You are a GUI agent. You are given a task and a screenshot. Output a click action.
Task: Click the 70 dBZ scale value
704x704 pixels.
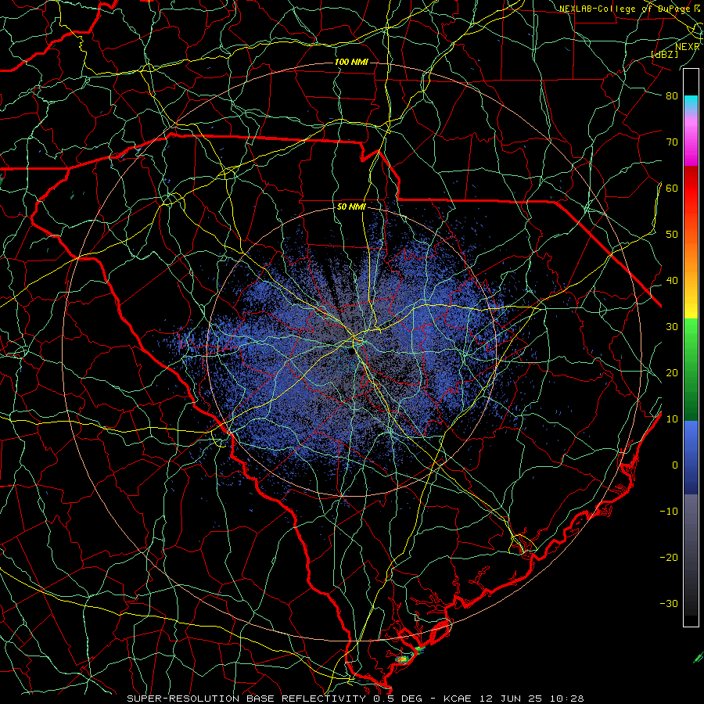point(672,142)
